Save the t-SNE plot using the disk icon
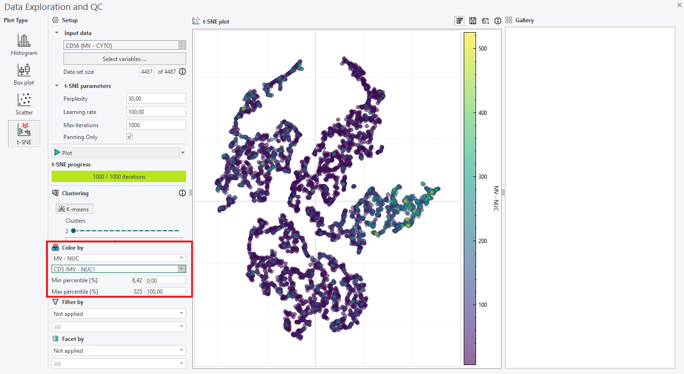 [x=472, y=21]
